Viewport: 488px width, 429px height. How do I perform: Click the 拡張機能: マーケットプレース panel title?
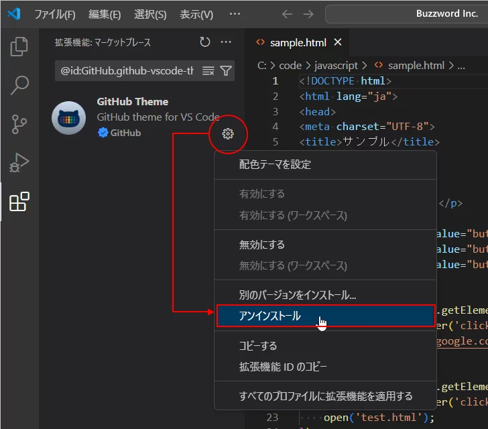(103, 42)
